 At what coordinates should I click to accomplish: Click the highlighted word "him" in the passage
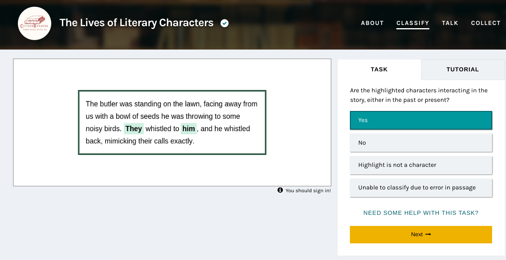189,129
